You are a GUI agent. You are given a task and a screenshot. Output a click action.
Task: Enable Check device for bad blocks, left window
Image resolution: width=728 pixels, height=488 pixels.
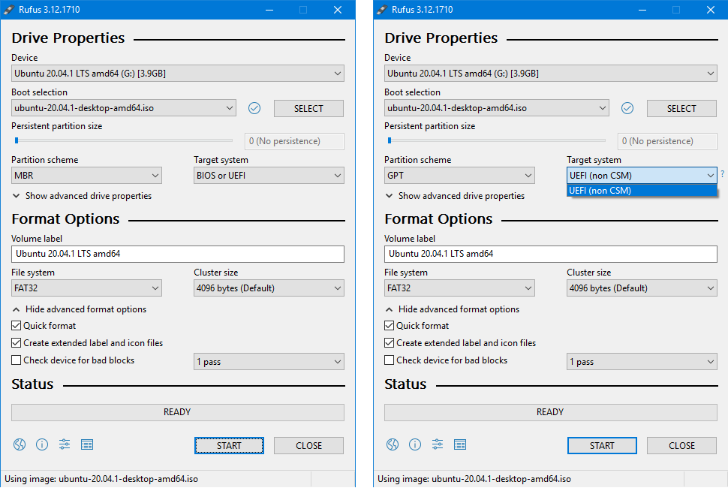pyautogui.click(x=17, y=360)
